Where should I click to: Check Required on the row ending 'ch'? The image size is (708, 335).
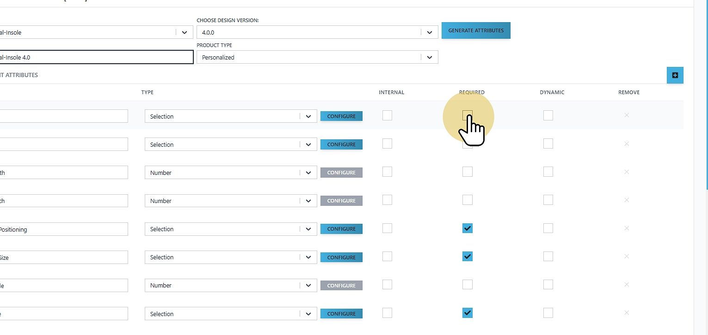tap(468, 200)
